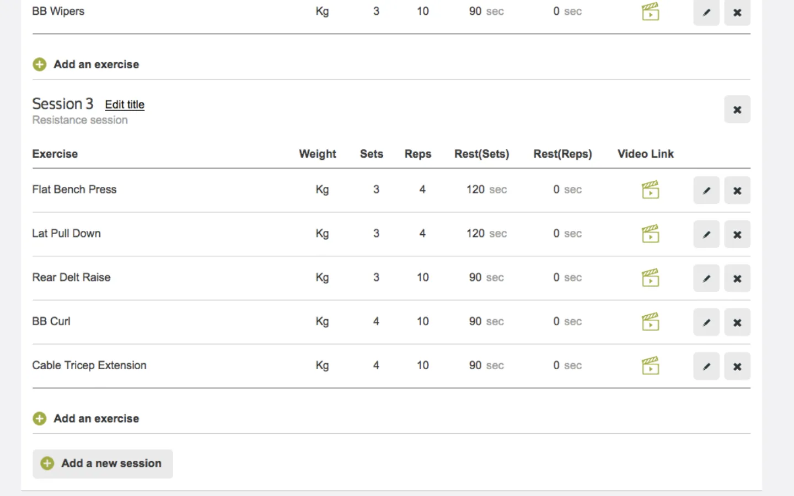Delete Session 3 entirely
This screenshot has height=496, width=794.
tap(737, 109)
